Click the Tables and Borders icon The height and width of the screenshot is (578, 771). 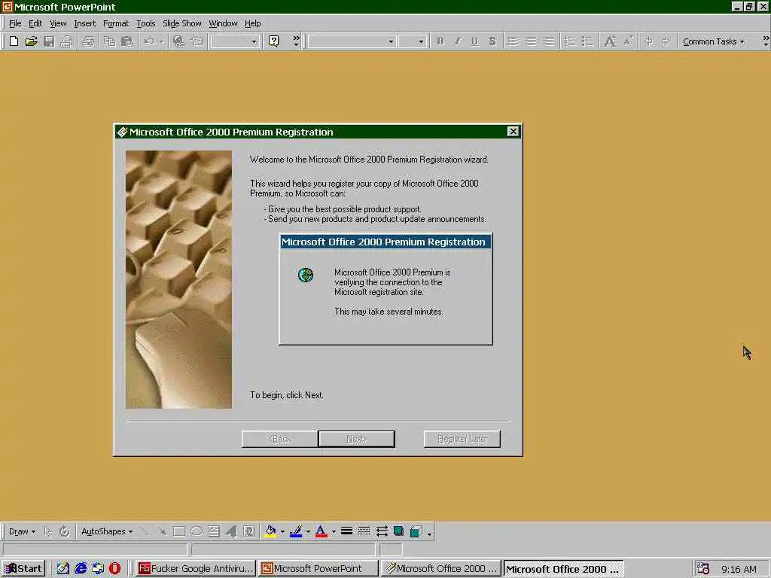pyautogui.click(x=197, y=41)
